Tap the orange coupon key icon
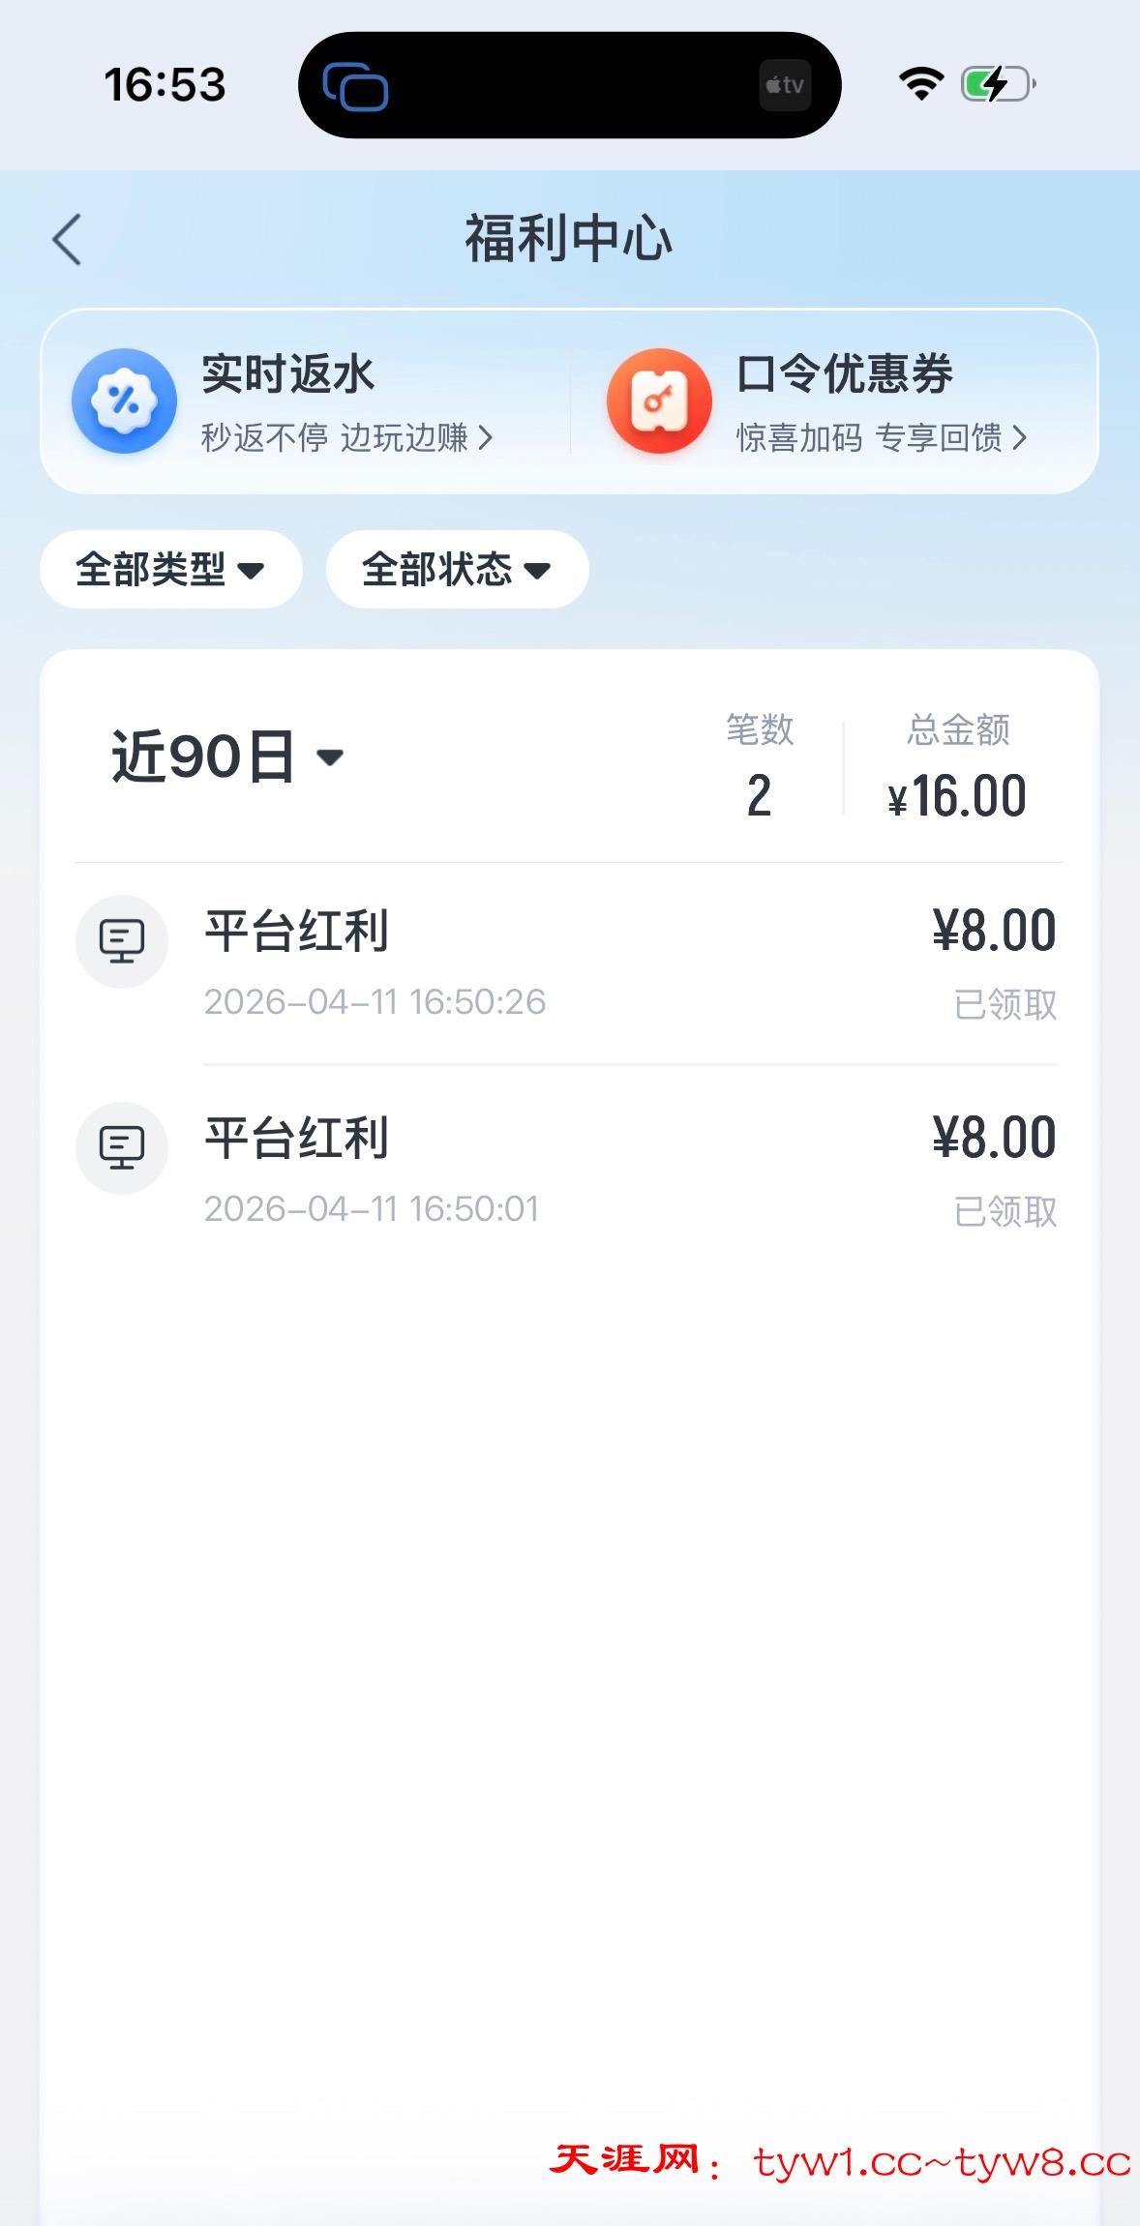The image size is (1140, 2226). 659,401
